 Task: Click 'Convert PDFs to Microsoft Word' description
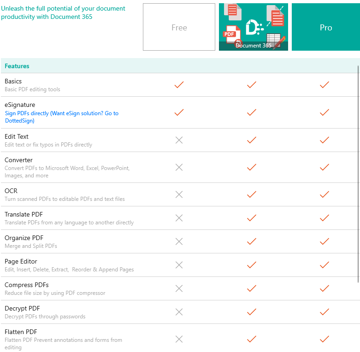point(67,172)
